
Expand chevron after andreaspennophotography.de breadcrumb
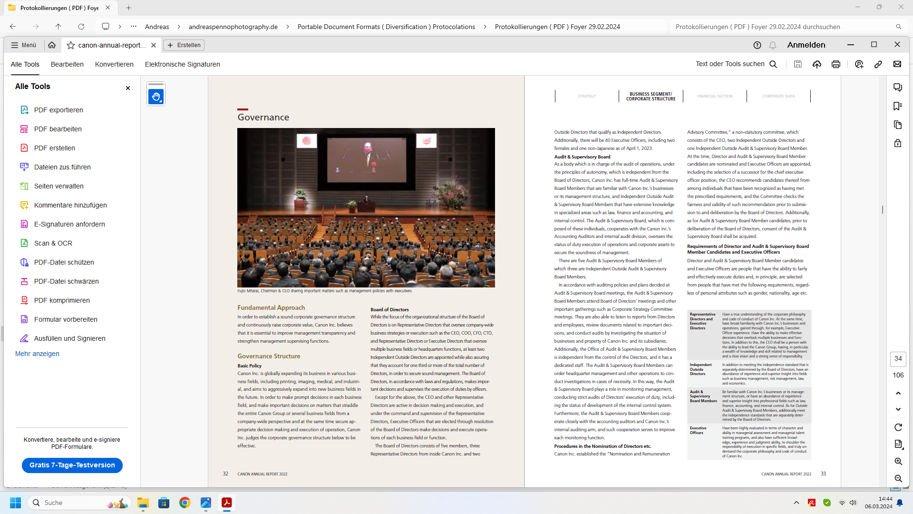(288, 27)
